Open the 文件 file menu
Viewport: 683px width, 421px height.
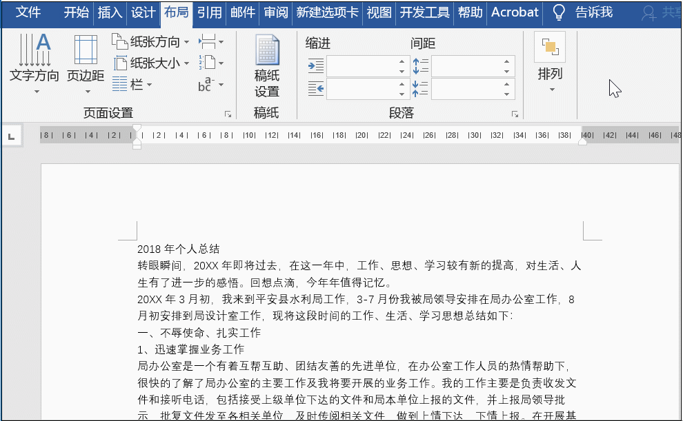coord(28,12)
